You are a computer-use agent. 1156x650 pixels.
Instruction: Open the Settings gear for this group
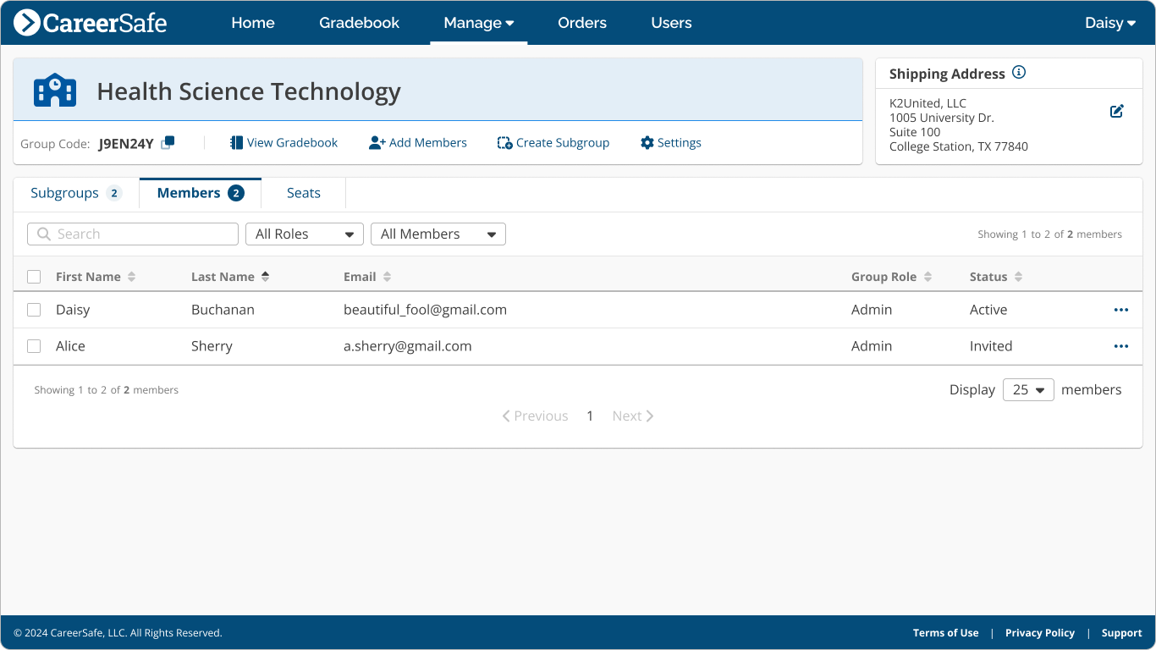coord(646,142)
